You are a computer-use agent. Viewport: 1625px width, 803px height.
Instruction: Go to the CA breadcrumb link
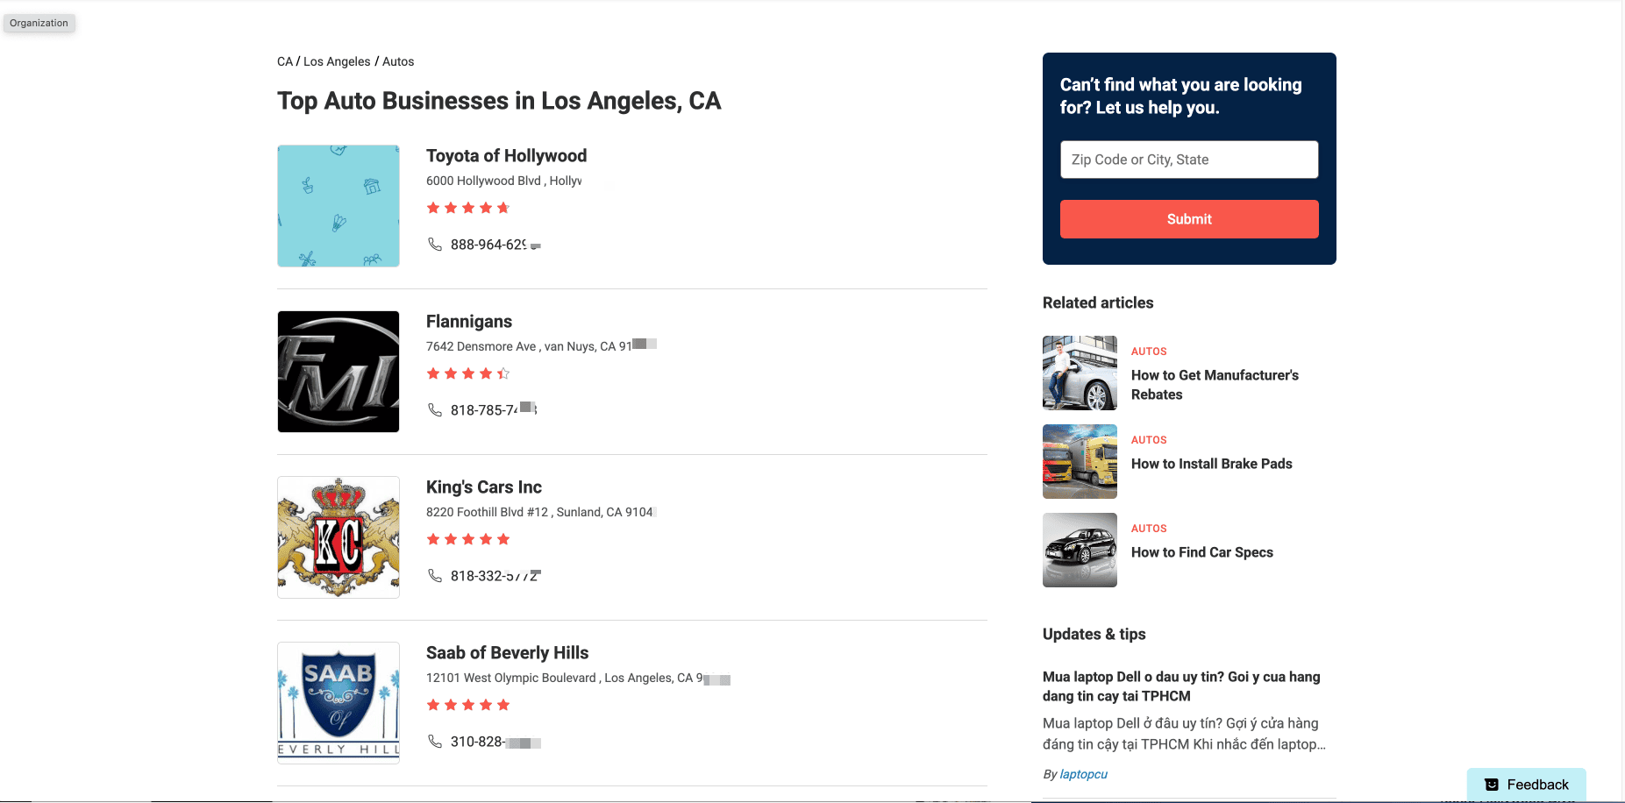[x=285, y=61]
